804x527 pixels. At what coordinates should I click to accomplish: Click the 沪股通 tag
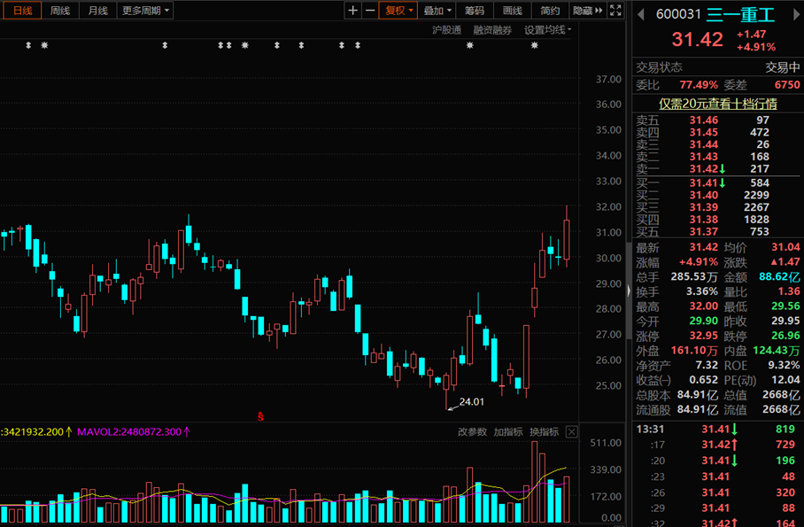coord(446,30)
